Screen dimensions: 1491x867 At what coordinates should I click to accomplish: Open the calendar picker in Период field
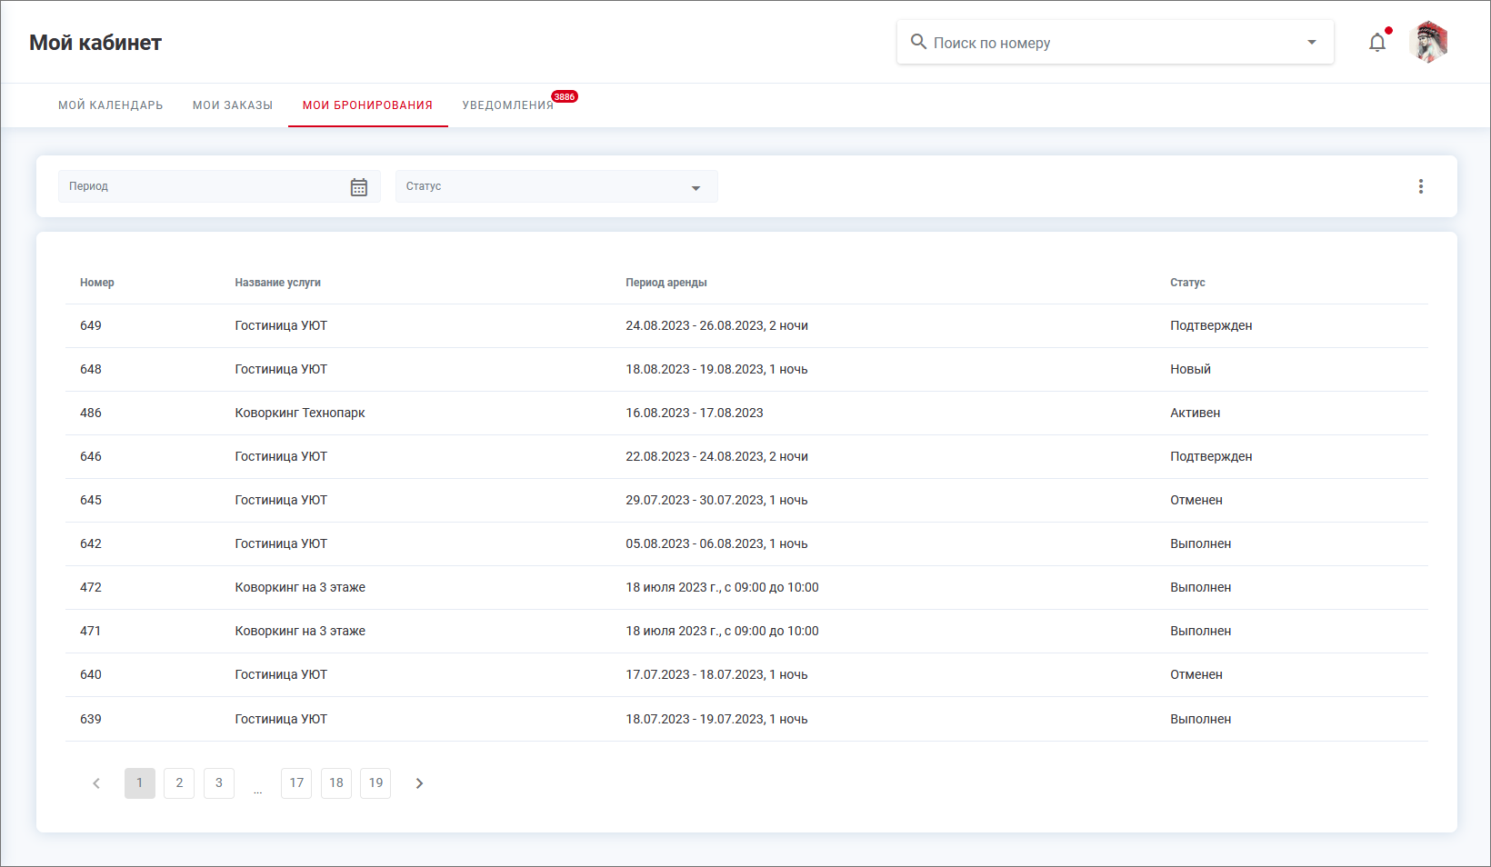coord(359,187)
